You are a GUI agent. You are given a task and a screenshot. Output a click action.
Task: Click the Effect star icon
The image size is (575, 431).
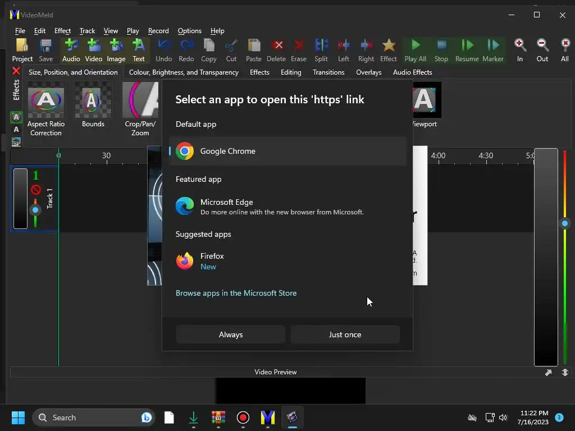coord(389,50)
